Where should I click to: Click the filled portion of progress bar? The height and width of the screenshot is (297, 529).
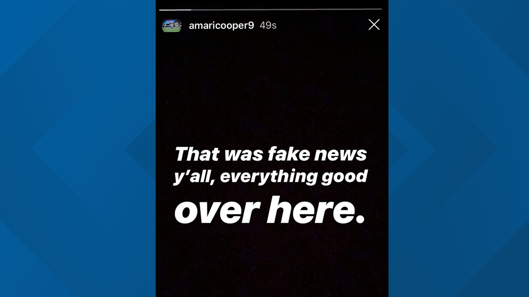pos(175,9)
